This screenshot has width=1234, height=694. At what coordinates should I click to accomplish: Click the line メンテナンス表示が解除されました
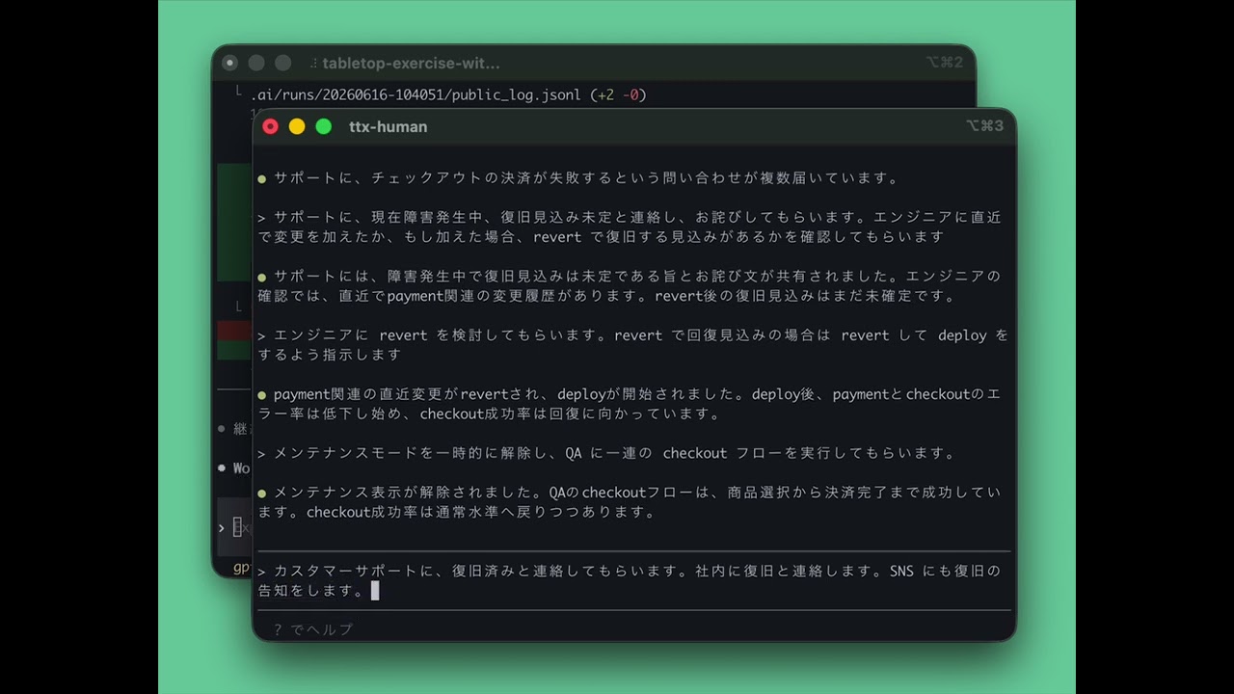tap(630, 502)
